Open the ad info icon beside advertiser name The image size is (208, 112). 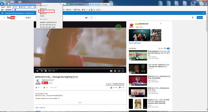click(161, 24)
